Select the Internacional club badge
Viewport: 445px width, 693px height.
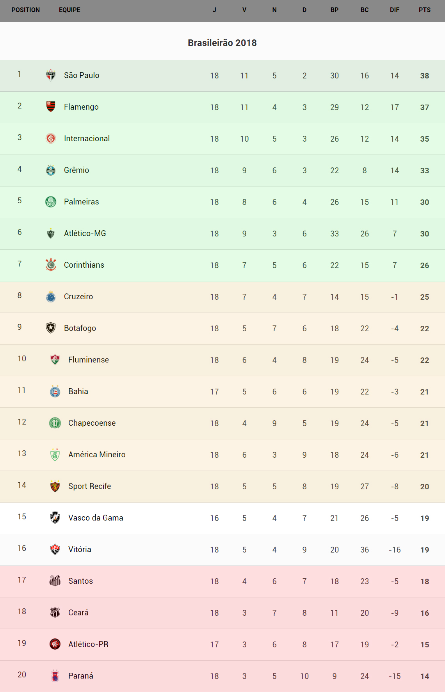pyautogui.click(x=51, y=139)
